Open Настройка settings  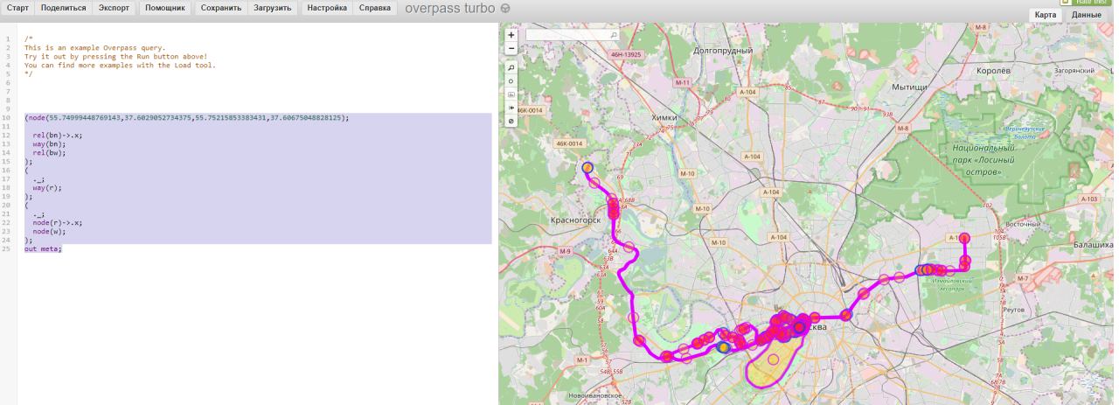[327, 7]
